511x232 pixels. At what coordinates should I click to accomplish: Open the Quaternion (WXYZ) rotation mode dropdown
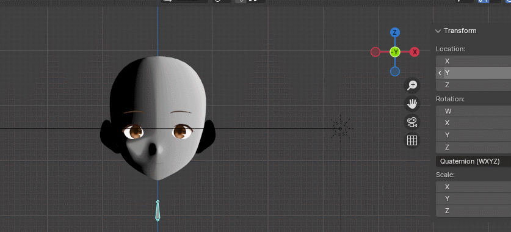[x=474, y=161]
